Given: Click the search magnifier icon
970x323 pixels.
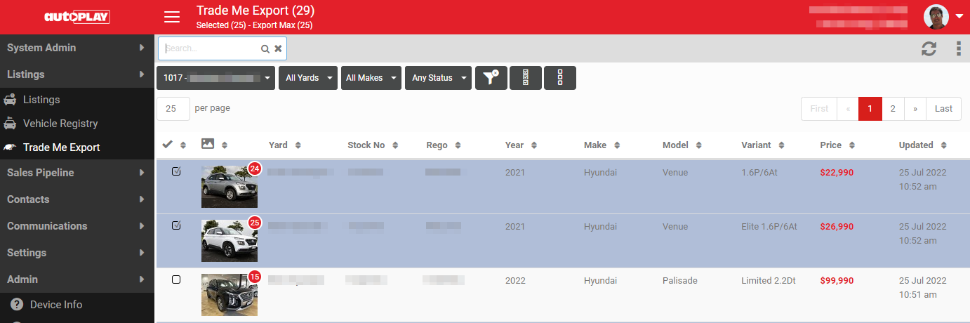Looking at the screenshot, I should 265,49.
